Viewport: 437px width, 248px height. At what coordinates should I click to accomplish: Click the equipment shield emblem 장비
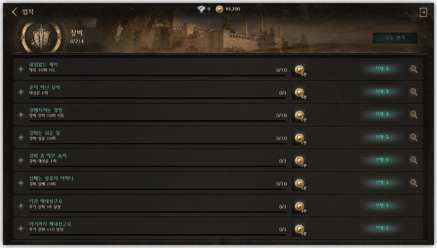coord(41,37)
